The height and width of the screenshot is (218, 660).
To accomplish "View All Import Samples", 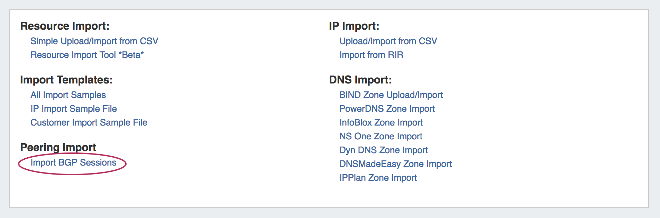I will 68,95.
